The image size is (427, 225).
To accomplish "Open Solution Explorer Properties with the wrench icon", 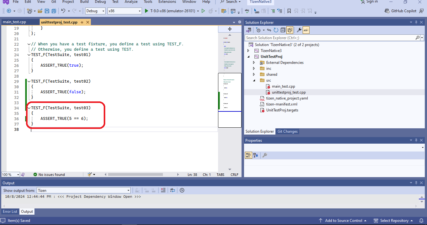I will pyautogui.click(x=298, y=30).
